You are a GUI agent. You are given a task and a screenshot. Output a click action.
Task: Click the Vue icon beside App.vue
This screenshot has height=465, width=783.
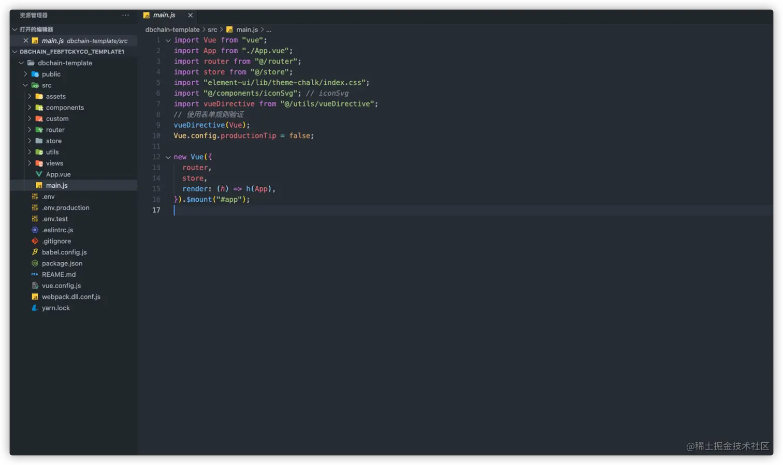tap(39, 174)
